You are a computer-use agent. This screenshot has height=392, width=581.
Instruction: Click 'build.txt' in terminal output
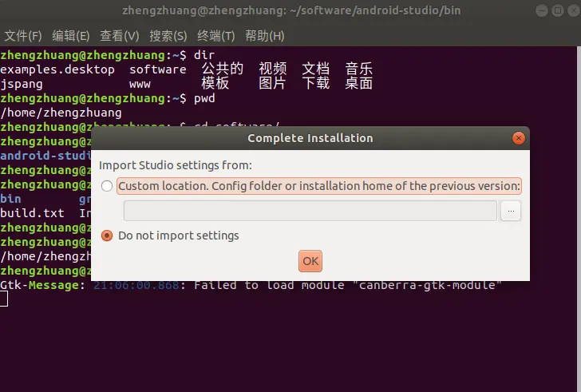pyautogui.click(x=32, y=213)
